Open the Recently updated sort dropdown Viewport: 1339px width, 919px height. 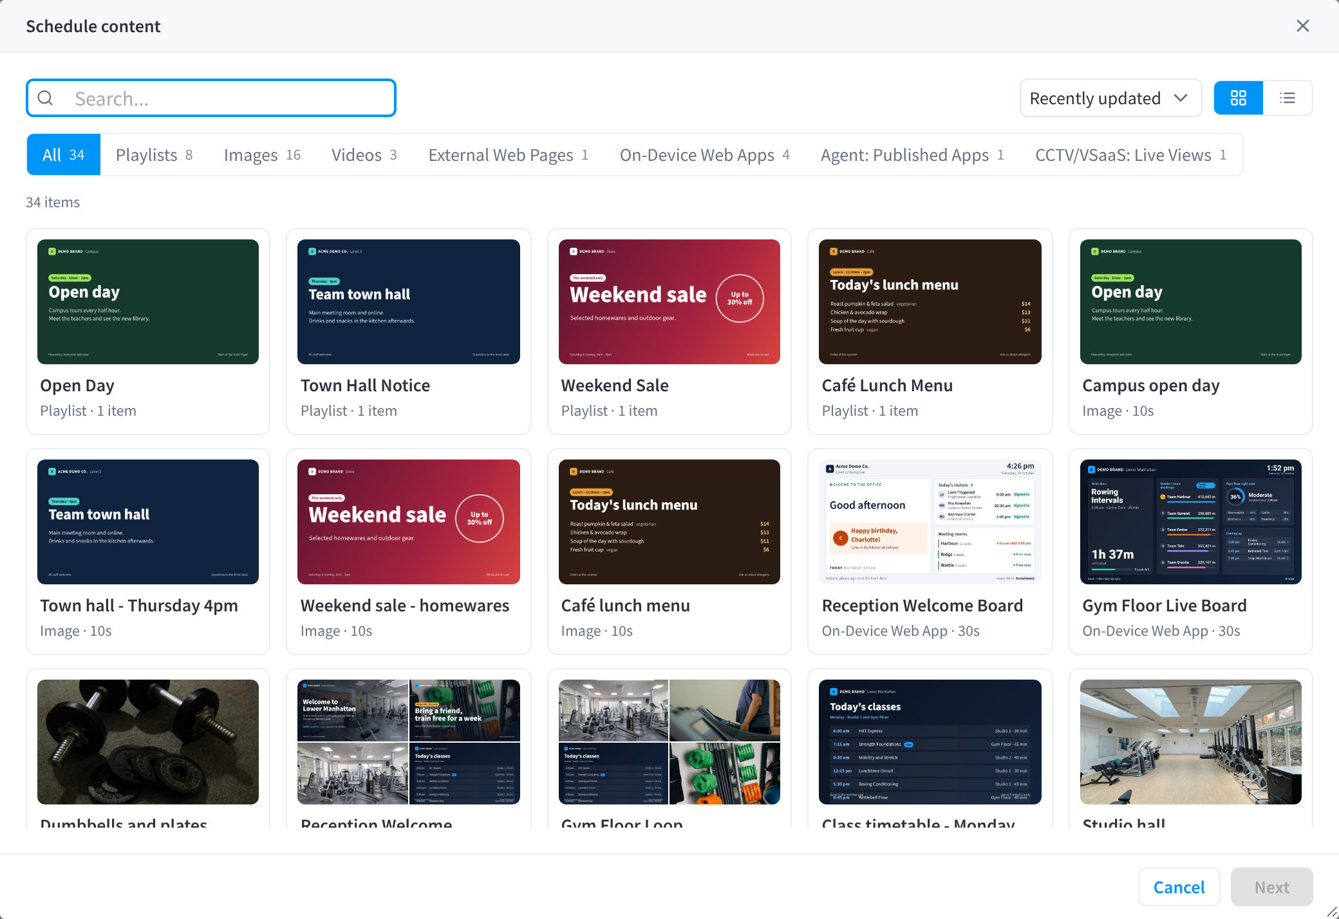tap(1110, 98)
